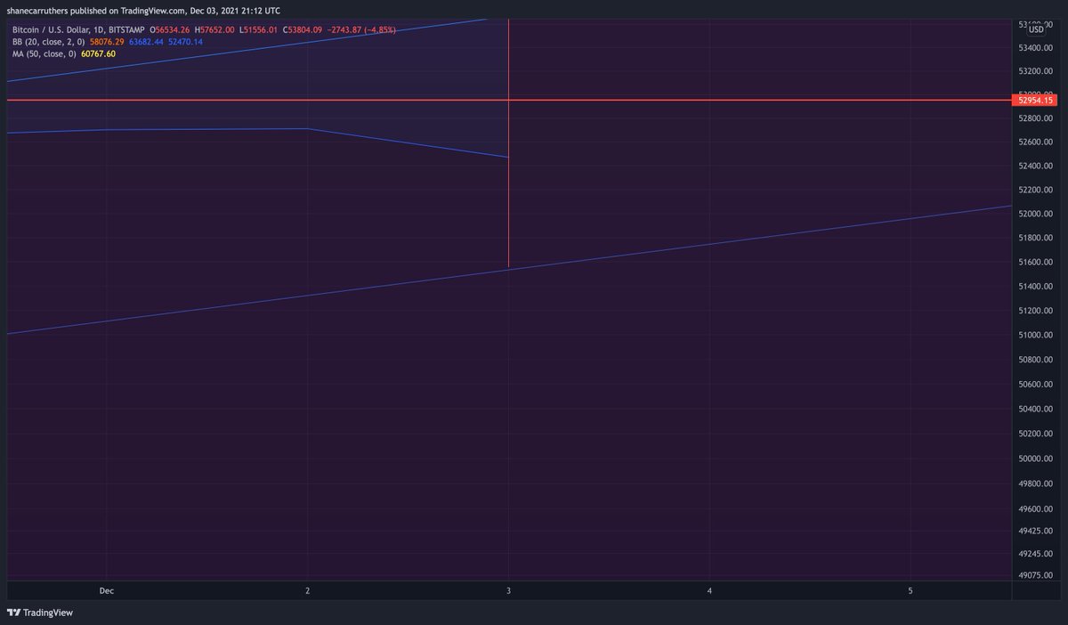Click the 50400.00 price axis label
This screenshot has height=625, width=1068.
point(1036,409)
